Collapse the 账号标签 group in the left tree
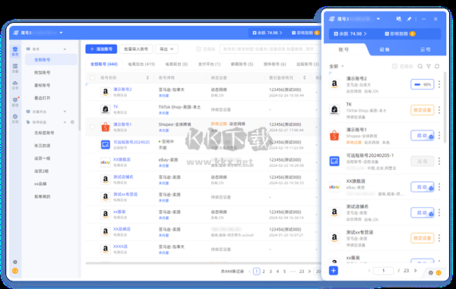Image resolution: width=456 pixels, height=289 pixels. 65,122
